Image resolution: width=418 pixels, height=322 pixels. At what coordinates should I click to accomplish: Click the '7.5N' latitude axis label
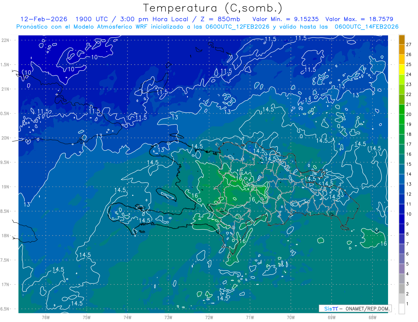point(5,260)
